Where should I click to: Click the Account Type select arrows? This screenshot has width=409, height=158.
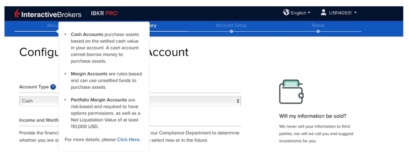point(237,101)
